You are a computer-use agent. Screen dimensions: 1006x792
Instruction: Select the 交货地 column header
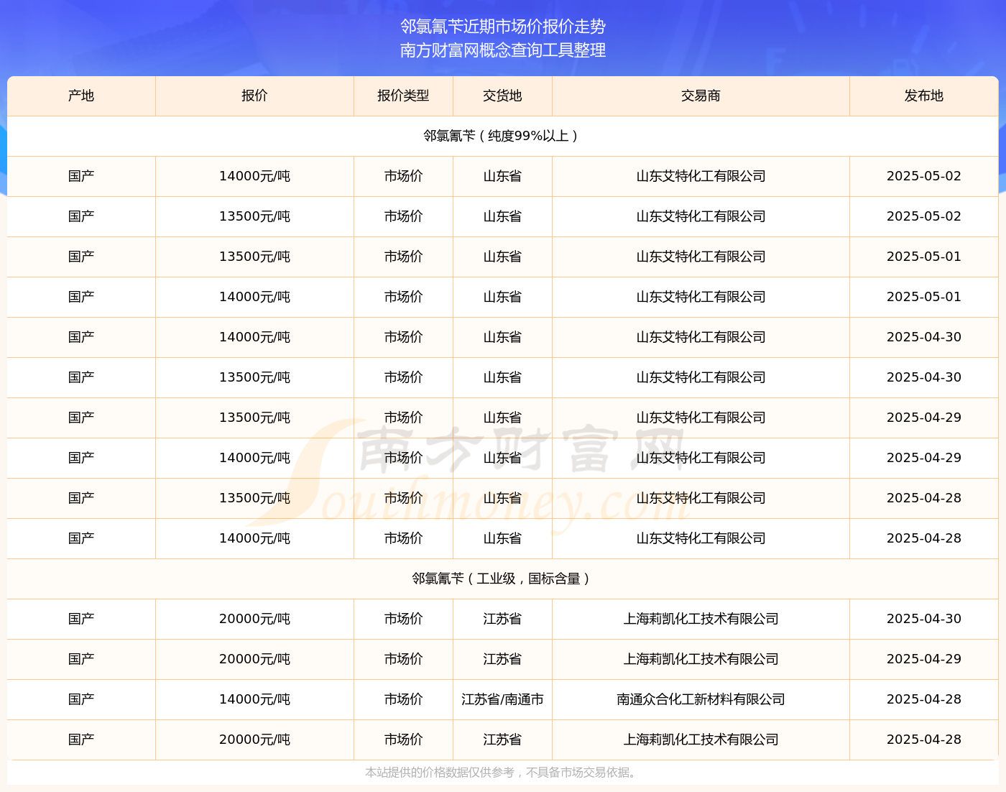point(502,96)
